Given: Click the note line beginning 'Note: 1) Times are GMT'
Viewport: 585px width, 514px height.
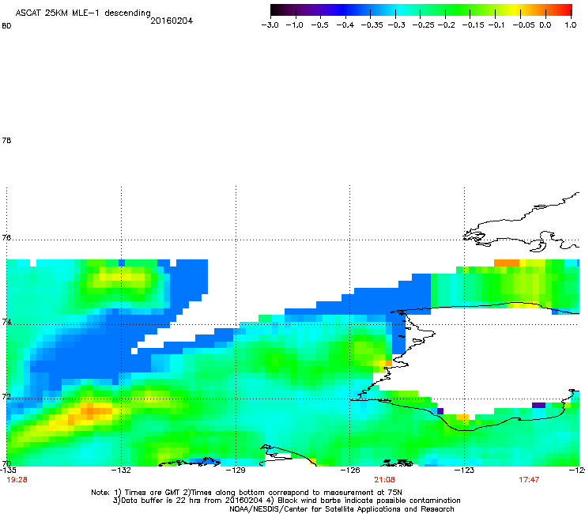Looking at the screenshot, I should coord(247,493).
